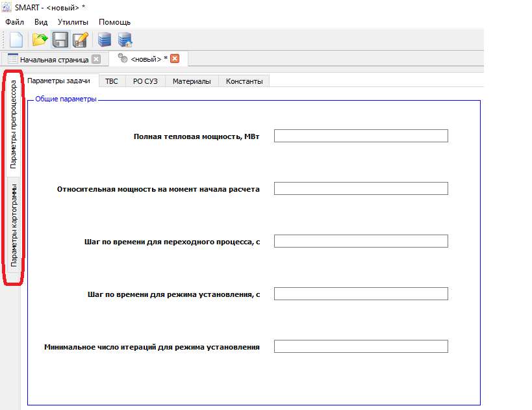Create a new file with the blank page icon
Screen dimensions: 532x410
[x=16, y=40]
